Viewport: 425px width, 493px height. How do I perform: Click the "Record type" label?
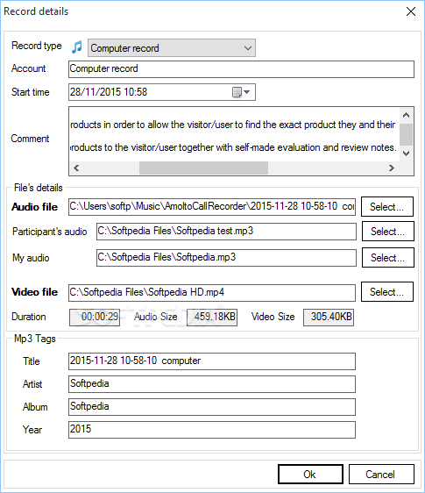(x=37, y=46)
